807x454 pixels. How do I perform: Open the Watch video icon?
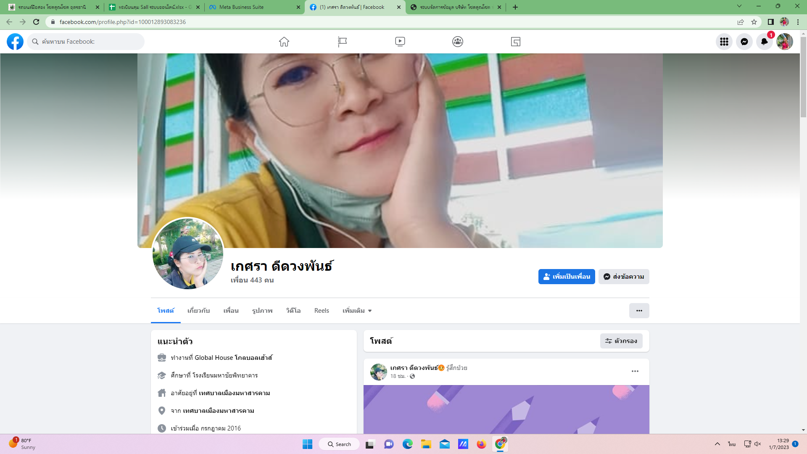coord(400,42)
